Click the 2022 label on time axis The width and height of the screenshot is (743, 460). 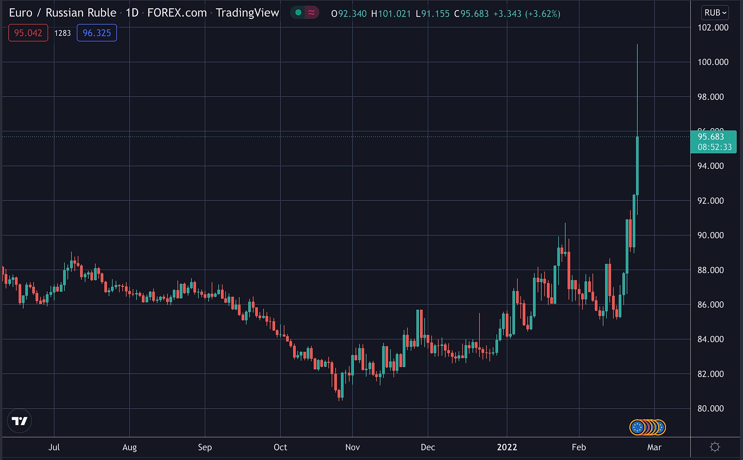[507, 447]
